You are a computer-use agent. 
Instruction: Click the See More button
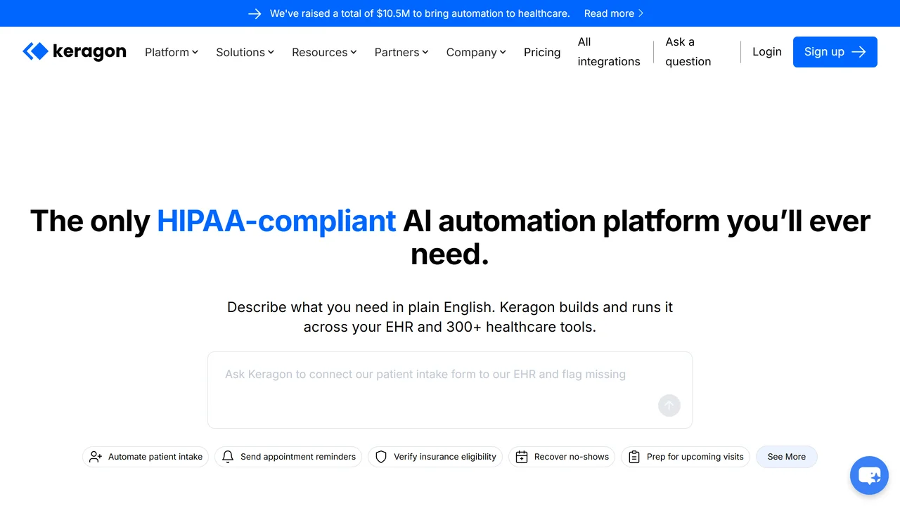[x=786, y=457]
